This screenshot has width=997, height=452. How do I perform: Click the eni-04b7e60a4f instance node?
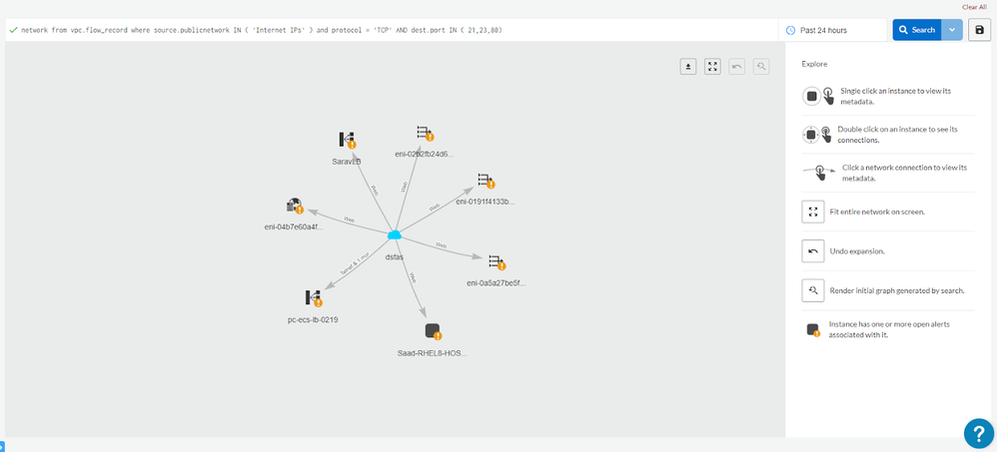click(294, 206)
